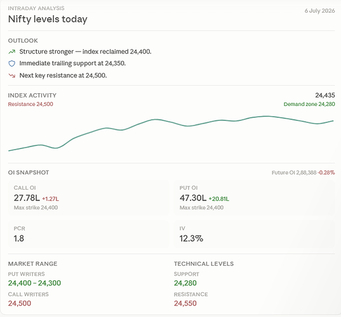
Task: Select the Nifty levels today heading
Action: click(48, 19)
